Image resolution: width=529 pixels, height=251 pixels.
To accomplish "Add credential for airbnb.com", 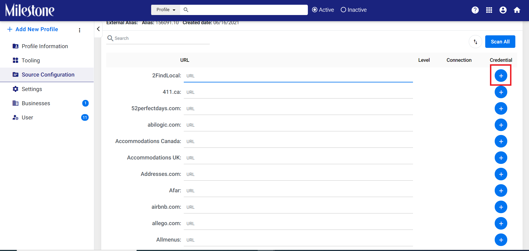I will click(x=501, y=207).
